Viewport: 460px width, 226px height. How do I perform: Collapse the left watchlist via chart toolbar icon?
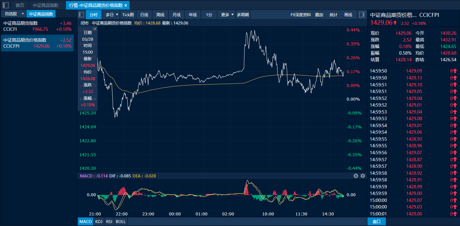click(81, 15)
